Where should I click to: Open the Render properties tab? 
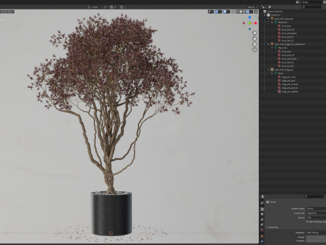tap(262, 209)
